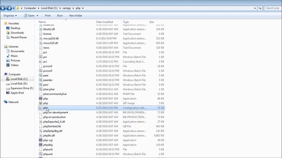The height and width of the screenshot is (158, 282).
Task: Click the Recent Places icon
Action: (8, 37)
